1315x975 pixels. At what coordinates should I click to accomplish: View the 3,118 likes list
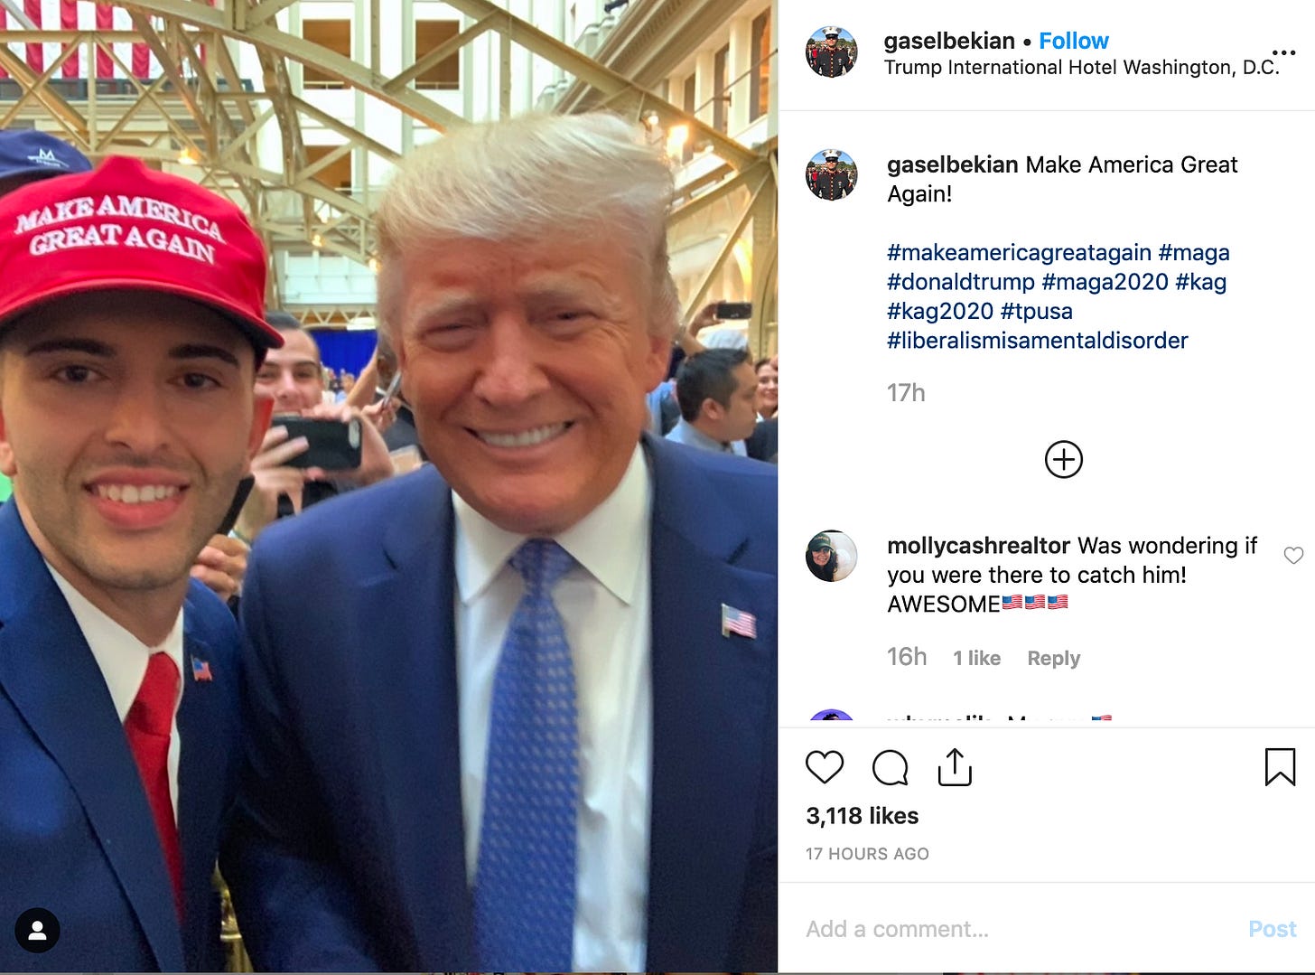click(862, 816)
